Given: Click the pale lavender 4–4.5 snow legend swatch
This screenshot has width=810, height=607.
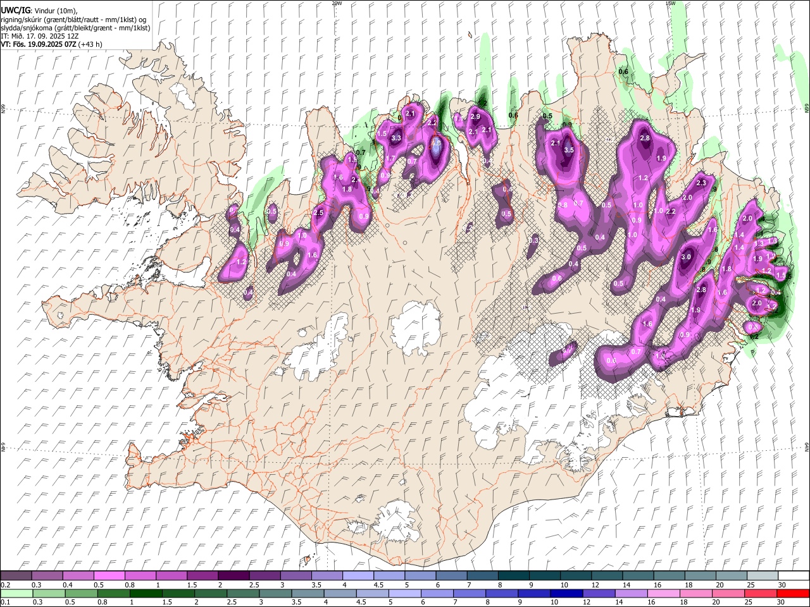Looking at the screenshot, I should [x=358, y=576].
